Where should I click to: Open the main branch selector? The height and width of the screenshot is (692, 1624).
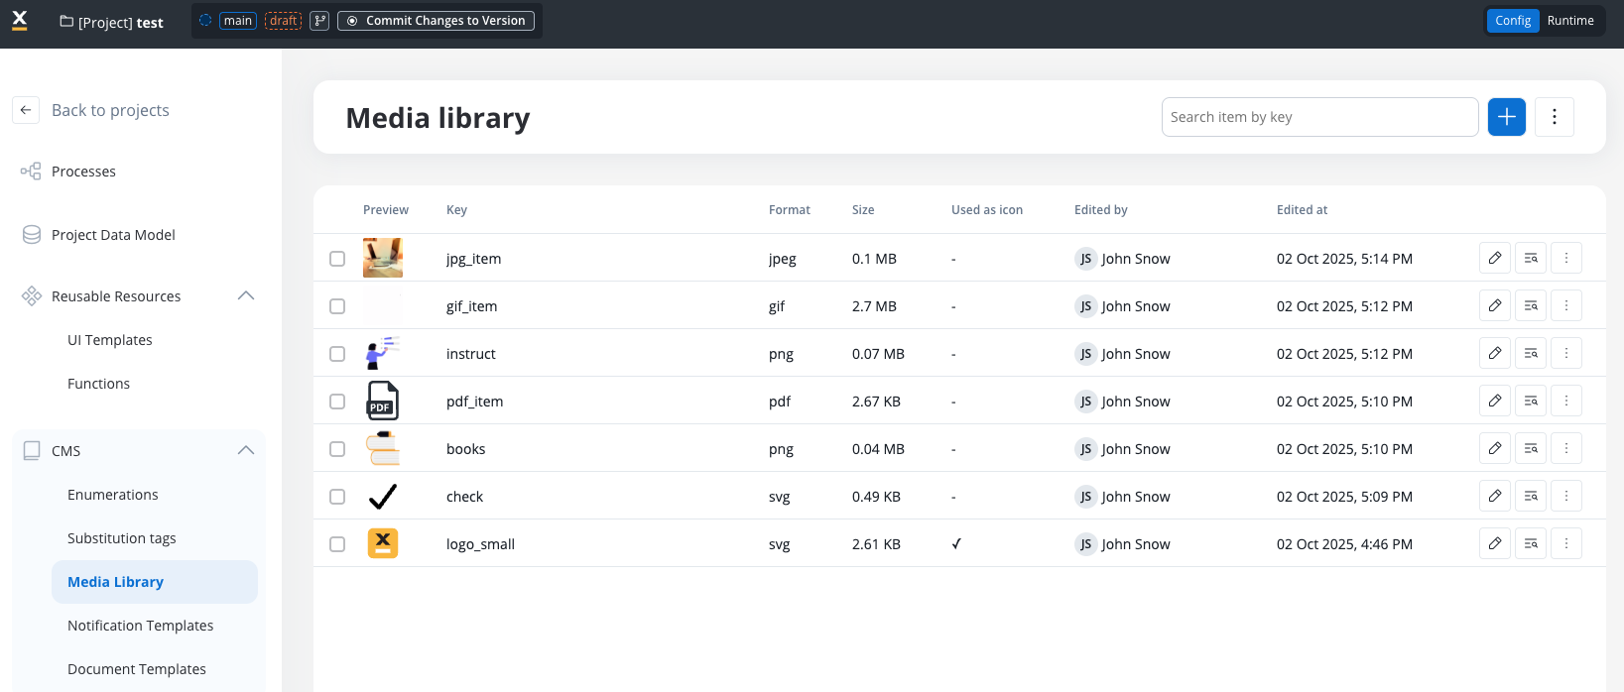coord(237,21)
